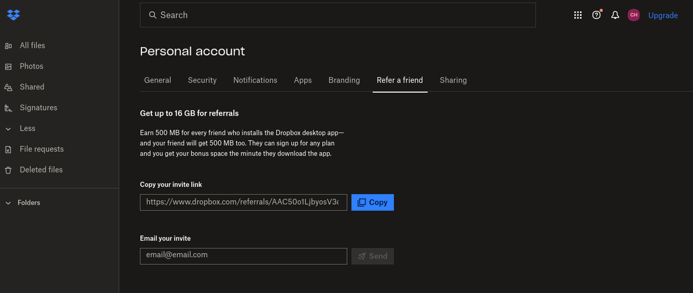The image size is (693, 293).
Task: Open the app grid launcher icon
Action: 577,15
